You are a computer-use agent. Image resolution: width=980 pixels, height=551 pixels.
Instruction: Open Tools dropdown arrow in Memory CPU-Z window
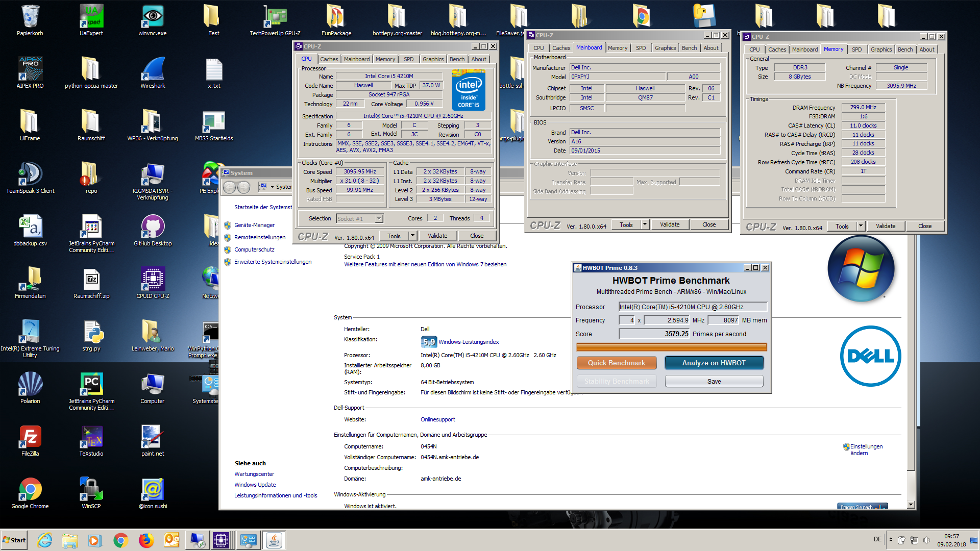pos(861,226)
